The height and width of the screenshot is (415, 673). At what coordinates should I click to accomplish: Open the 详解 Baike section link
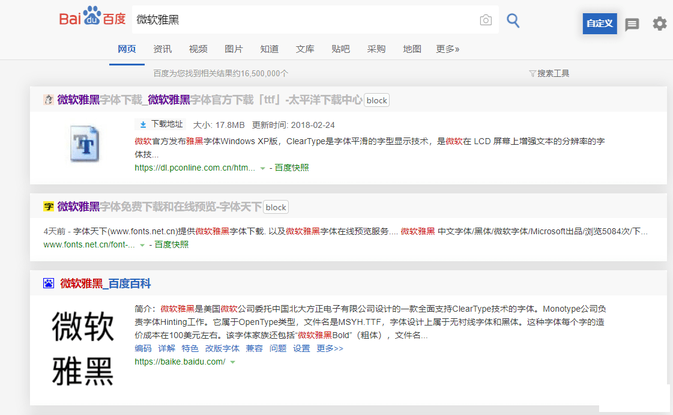(166, 348)
